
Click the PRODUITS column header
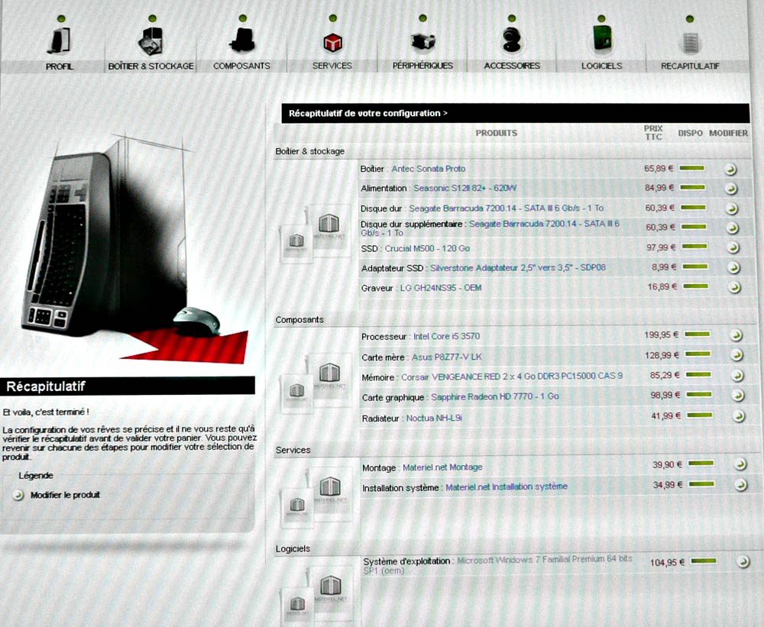coord(497,133)
